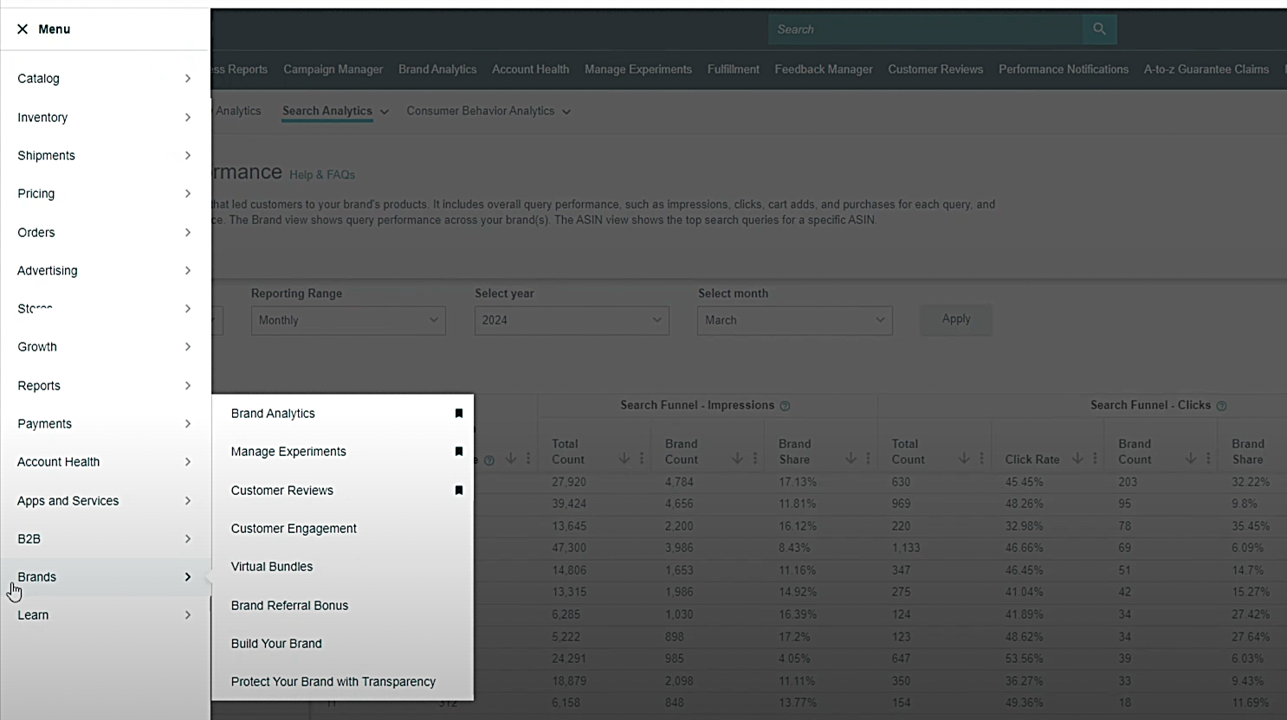Select Manage Experiments in Brands submenu
The width and height of the screenshot is (1287, 720).
click(288, 452)
